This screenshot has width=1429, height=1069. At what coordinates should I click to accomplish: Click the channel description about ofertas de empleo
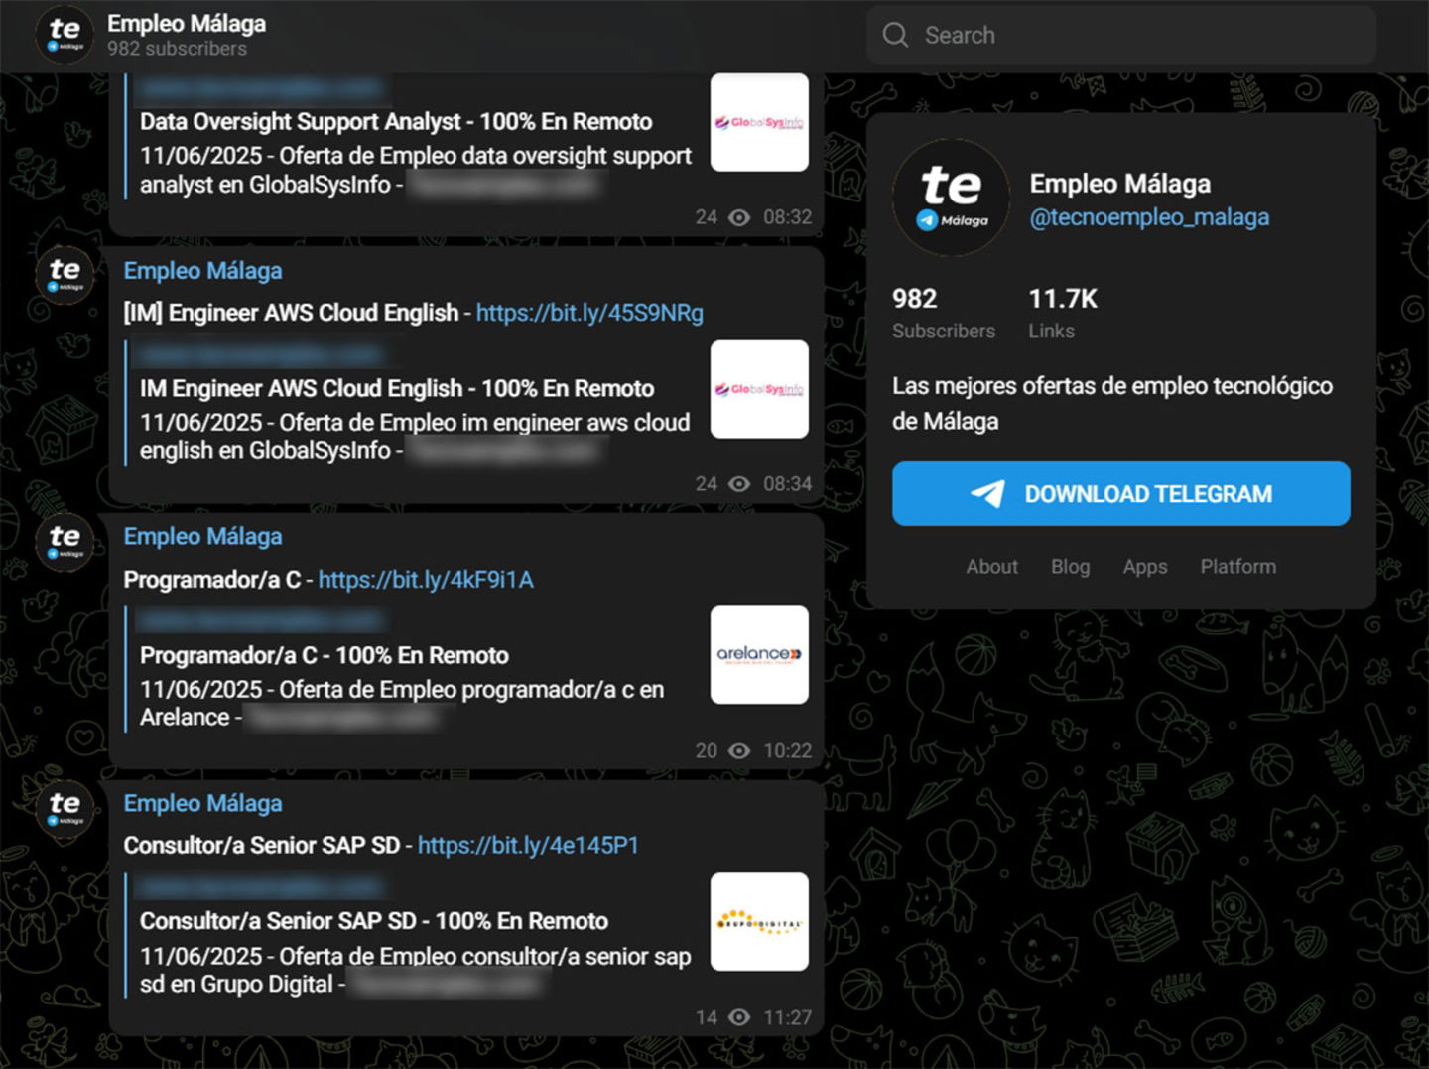tap(1112, 403)
